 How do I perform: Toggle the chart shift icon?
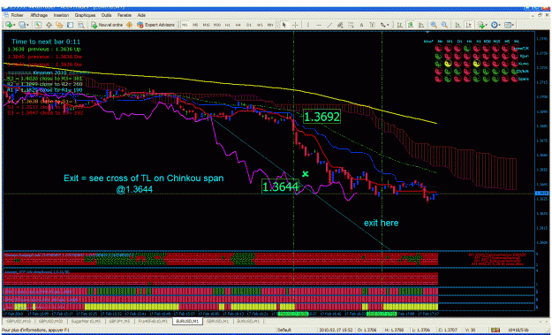469,25
